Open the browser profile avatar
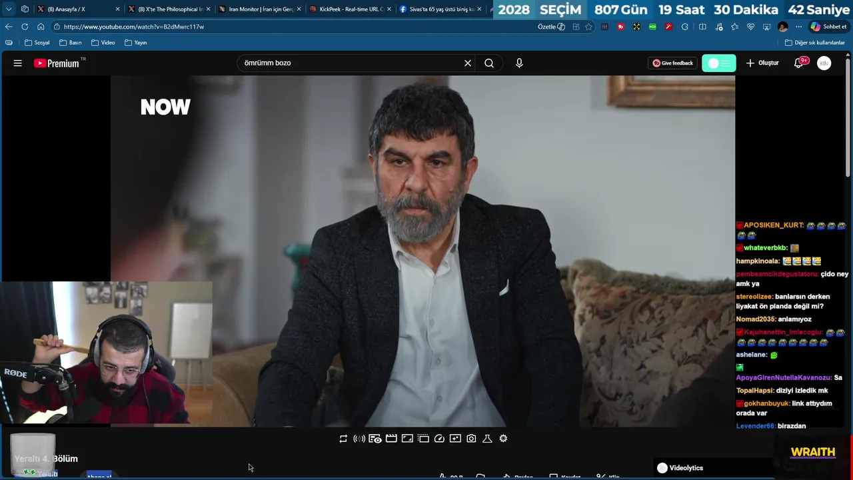Screen dimensions: 853x480 (x=782, y=27)
